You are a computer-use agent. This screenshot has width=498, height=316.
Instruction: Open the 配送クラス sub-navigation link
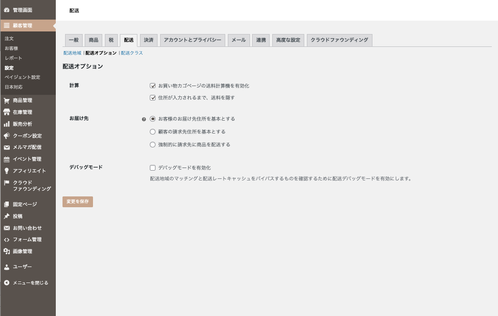(132, 53)
